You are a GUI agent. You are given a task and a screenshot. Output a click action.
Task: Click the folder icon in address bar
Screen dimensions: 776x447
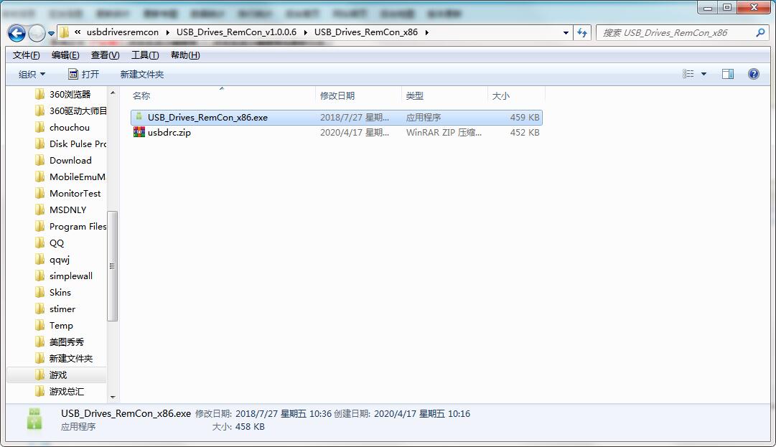click(65, 32)
